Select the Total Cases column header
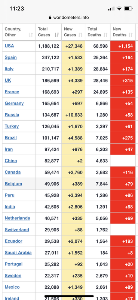Image resolution: width=138 pixels, height=300 pixels. tap(49, 32)
